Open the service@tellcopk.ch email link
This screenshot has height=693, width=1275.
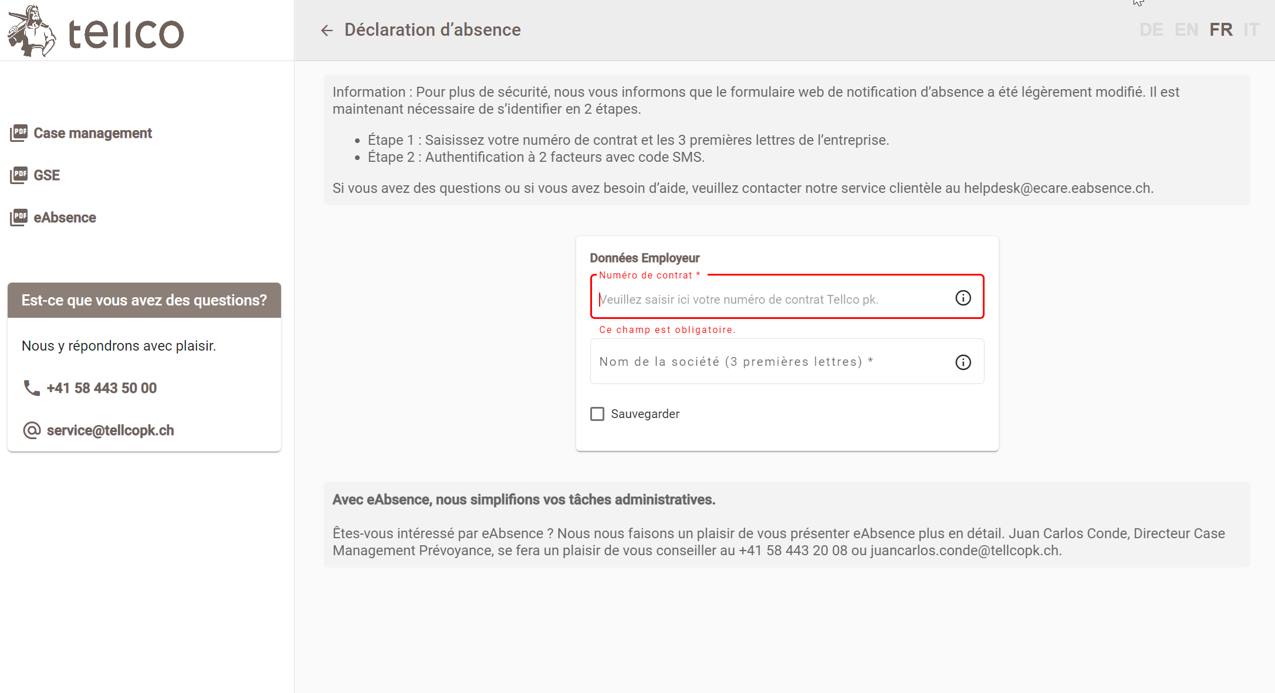110,430
